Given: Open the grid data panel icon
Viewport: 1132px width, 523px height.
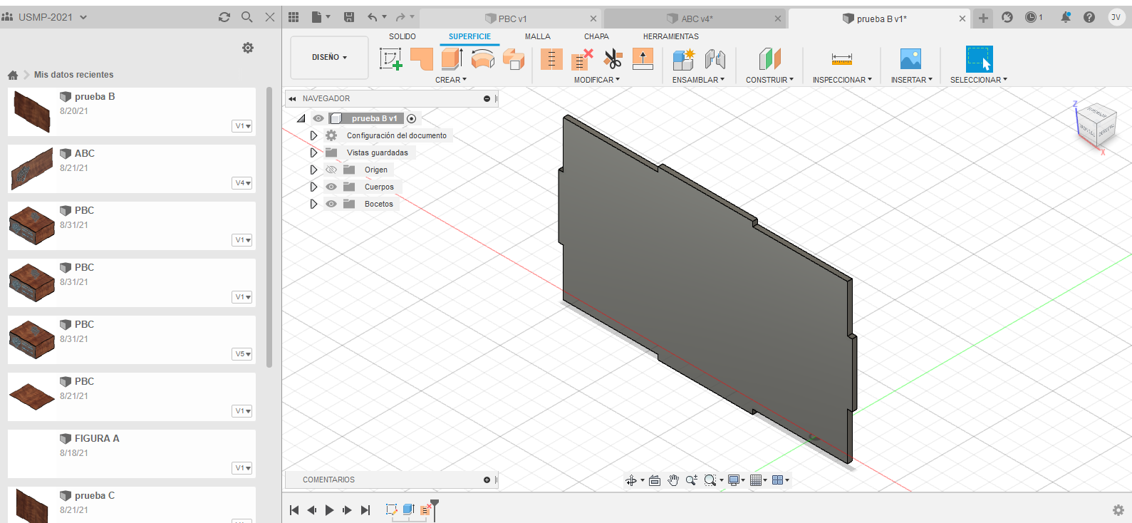Looking at the screenshot, I should pos(294,17).
